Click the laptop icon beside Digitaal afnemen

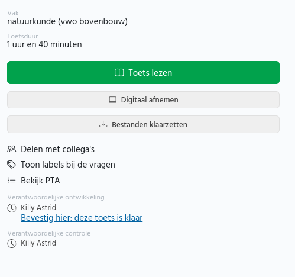[112, 99]
